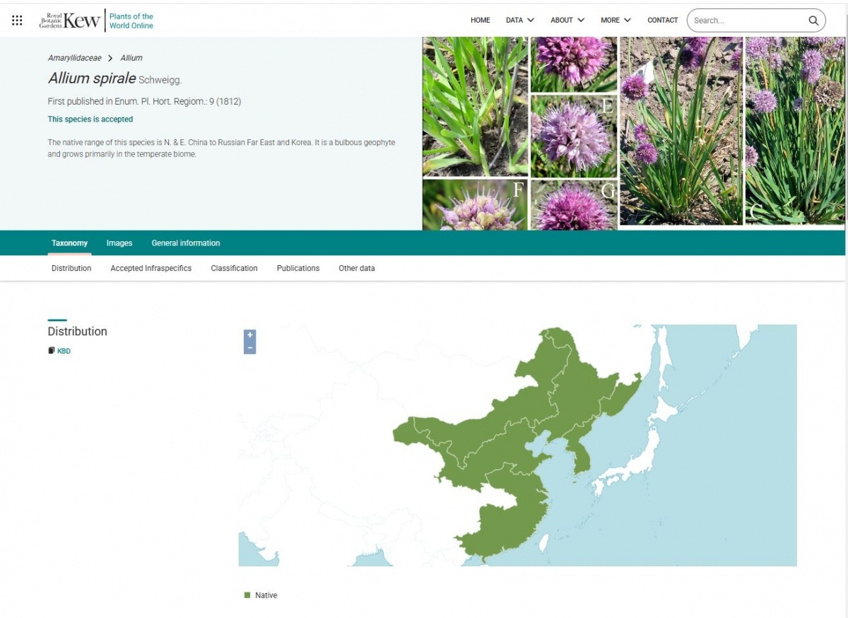The image size is (848, 618).
Task: Go to the HOME page
Action: tap(481, 21)
